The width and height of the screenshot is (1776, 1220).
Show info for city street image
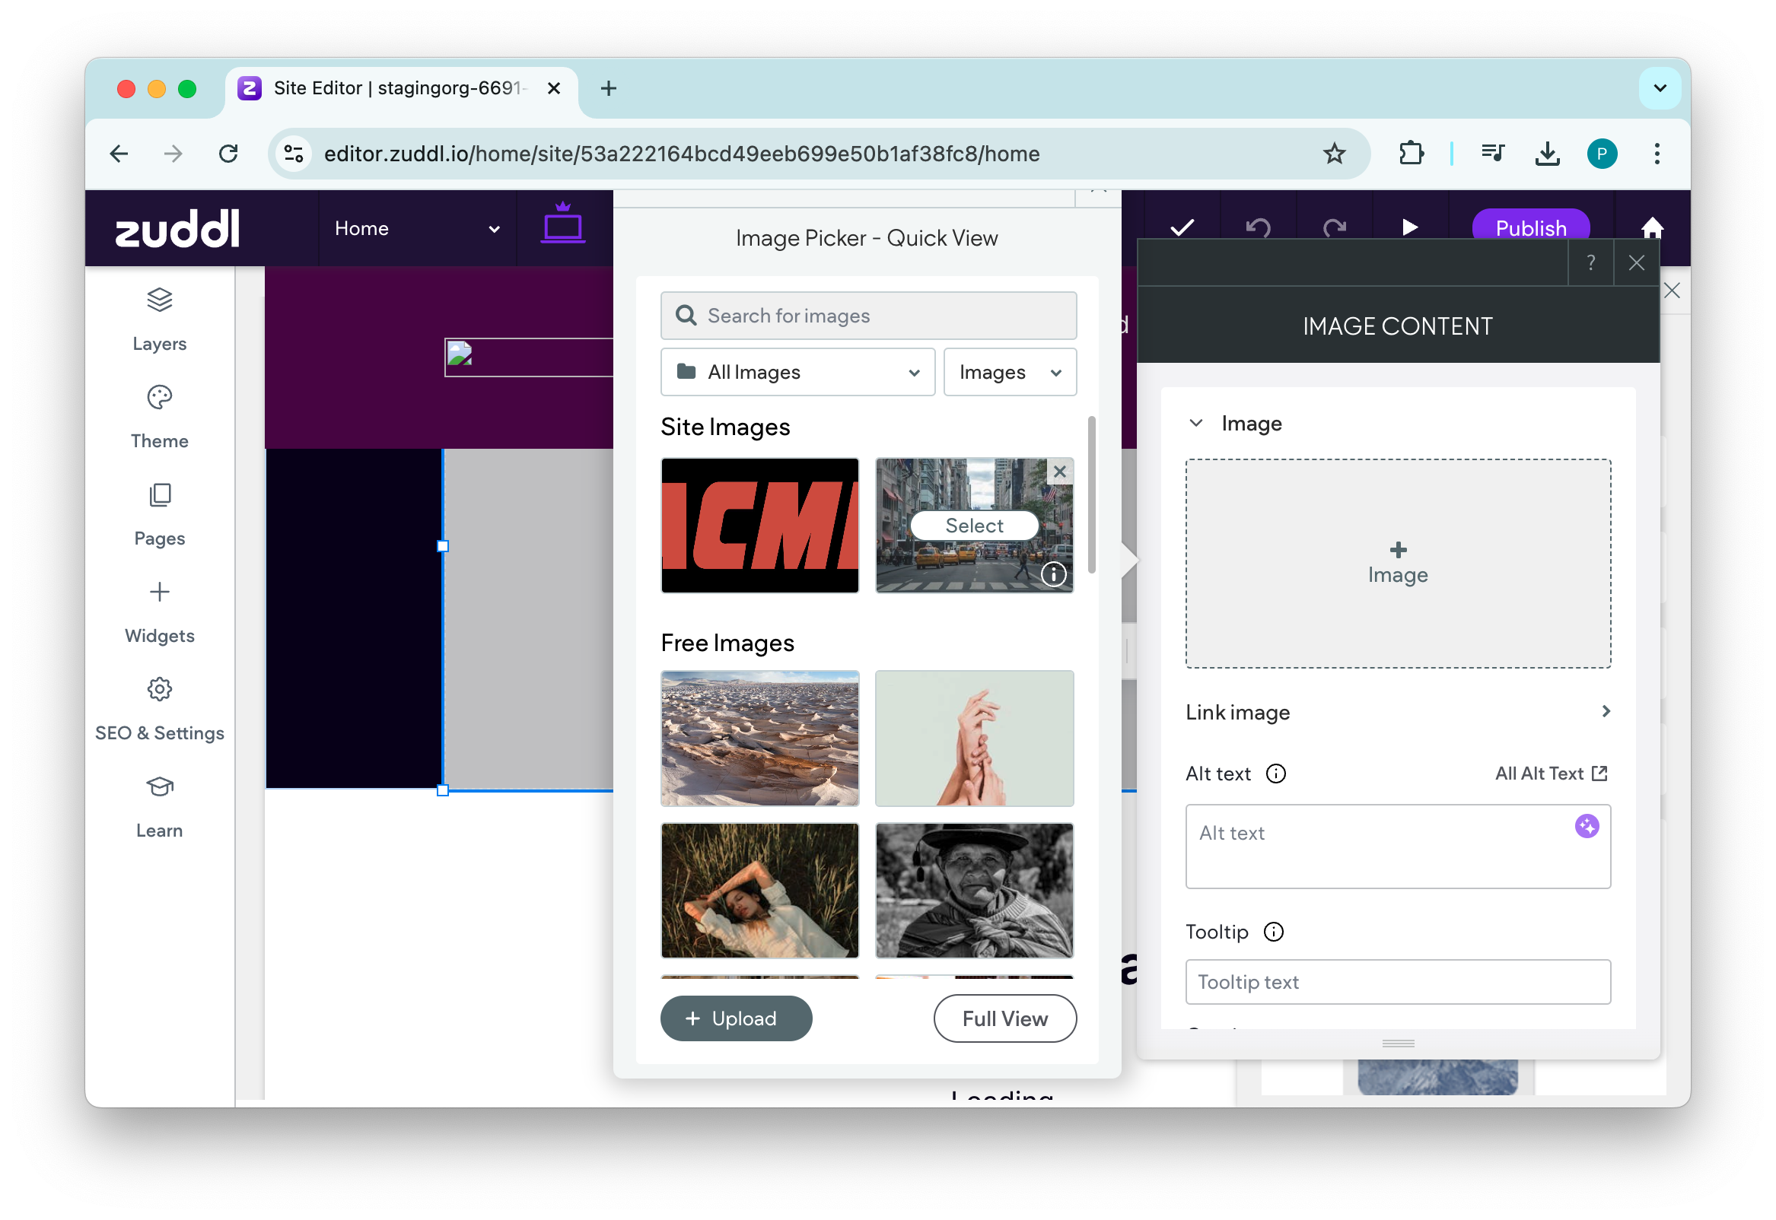pos(1053,573)
